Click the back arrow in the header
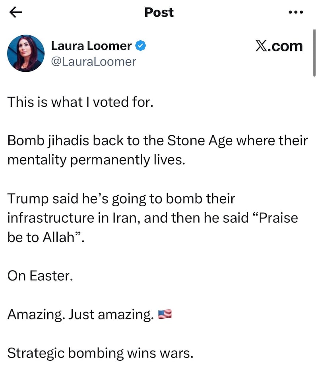This screenshot has width=318, height=371. coord(16,12)
